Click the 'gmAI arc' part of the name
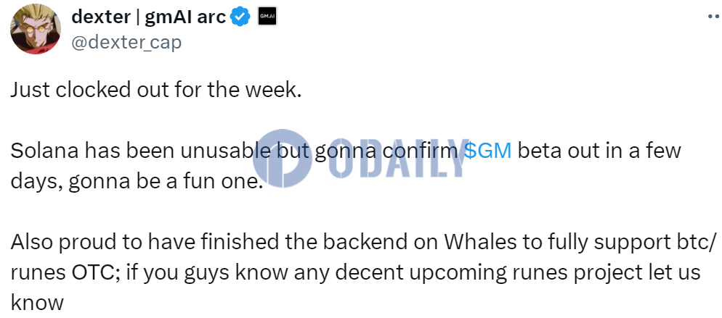The image size is (722, 318). (x=185, y=17)
